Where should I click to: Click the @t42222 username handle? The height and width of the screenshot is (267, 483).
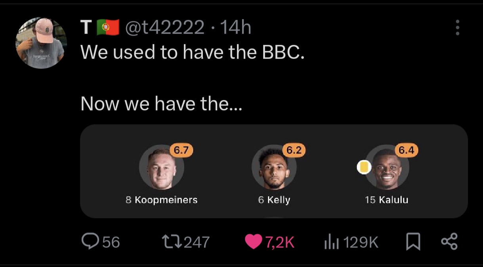tap(165, 28)
